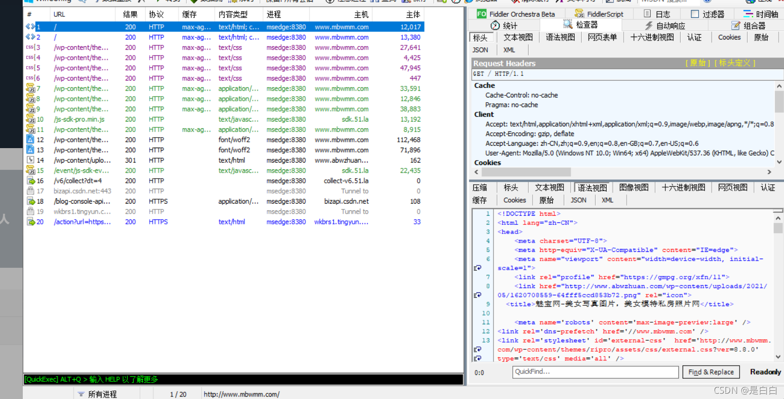Open response 图像视图 tab
This screenshot has height=399, width=784.
click(634, 187)
